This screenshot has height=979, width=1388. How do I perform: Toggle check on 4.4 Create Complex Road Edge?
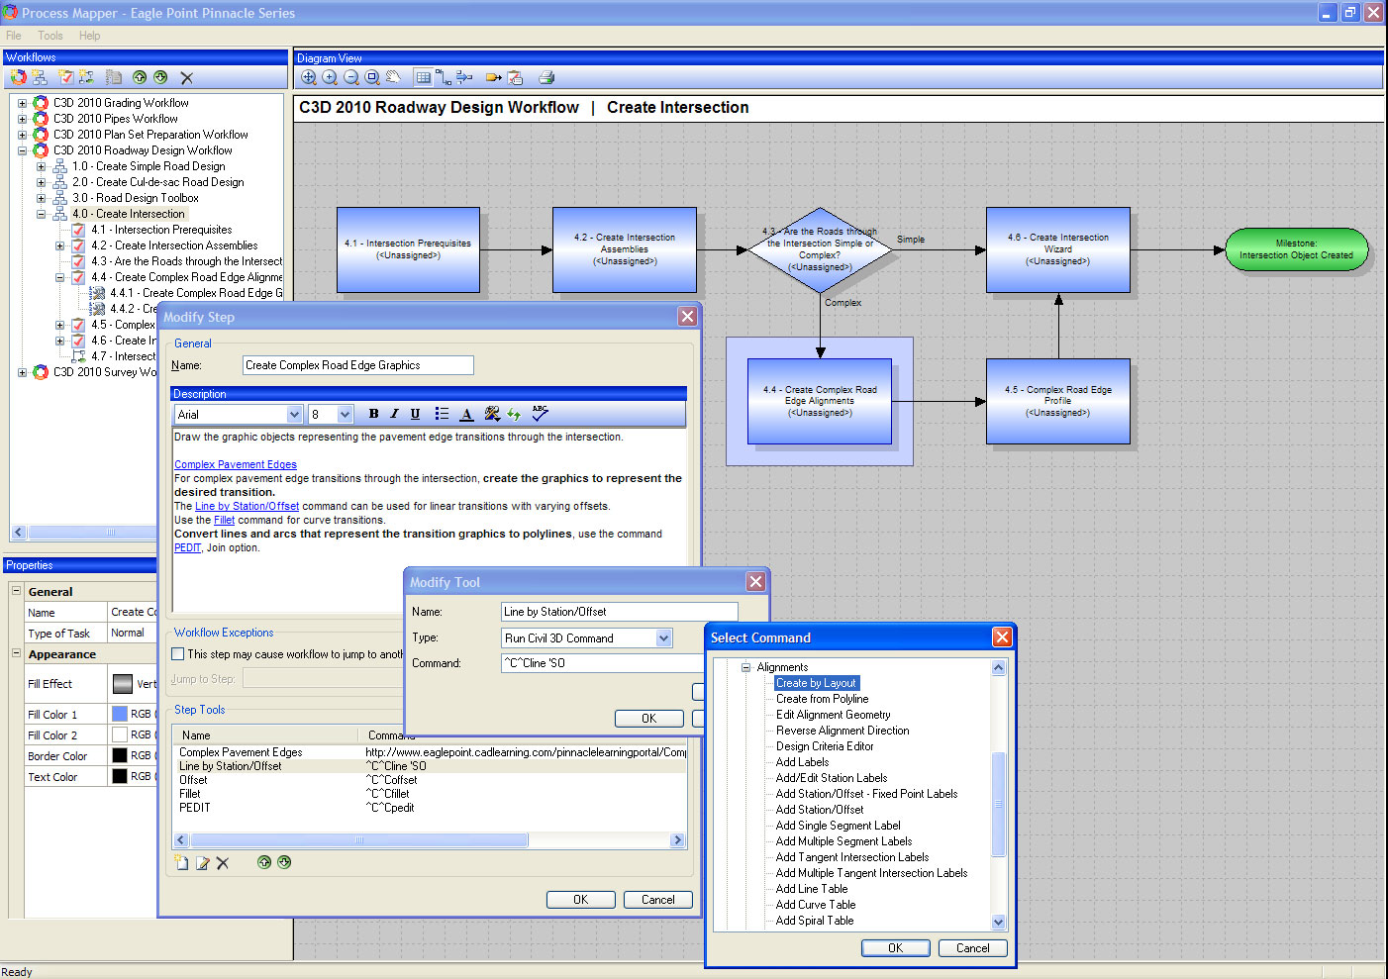78,277
